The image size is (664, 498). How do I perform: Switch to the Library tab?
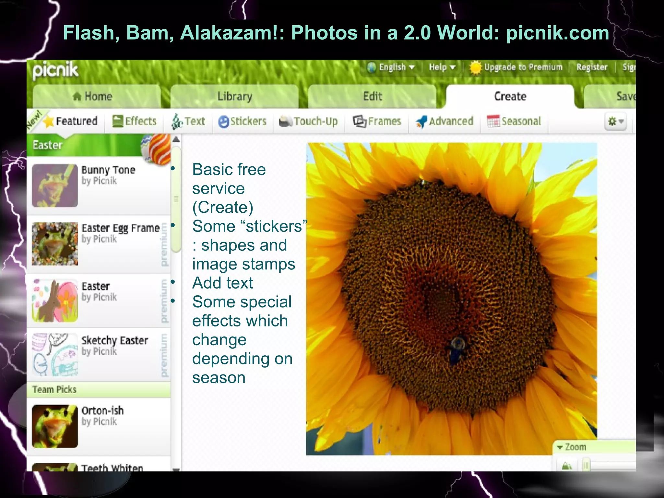coord(234,96)
